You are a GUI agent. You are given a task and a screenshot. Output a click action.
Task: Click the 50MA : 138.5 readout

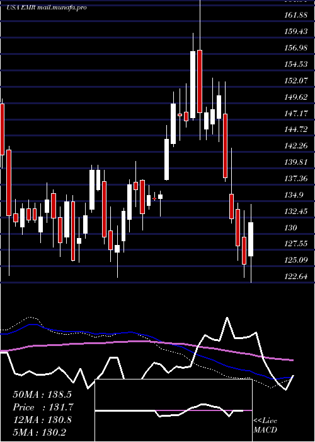[x=42, y=395]
